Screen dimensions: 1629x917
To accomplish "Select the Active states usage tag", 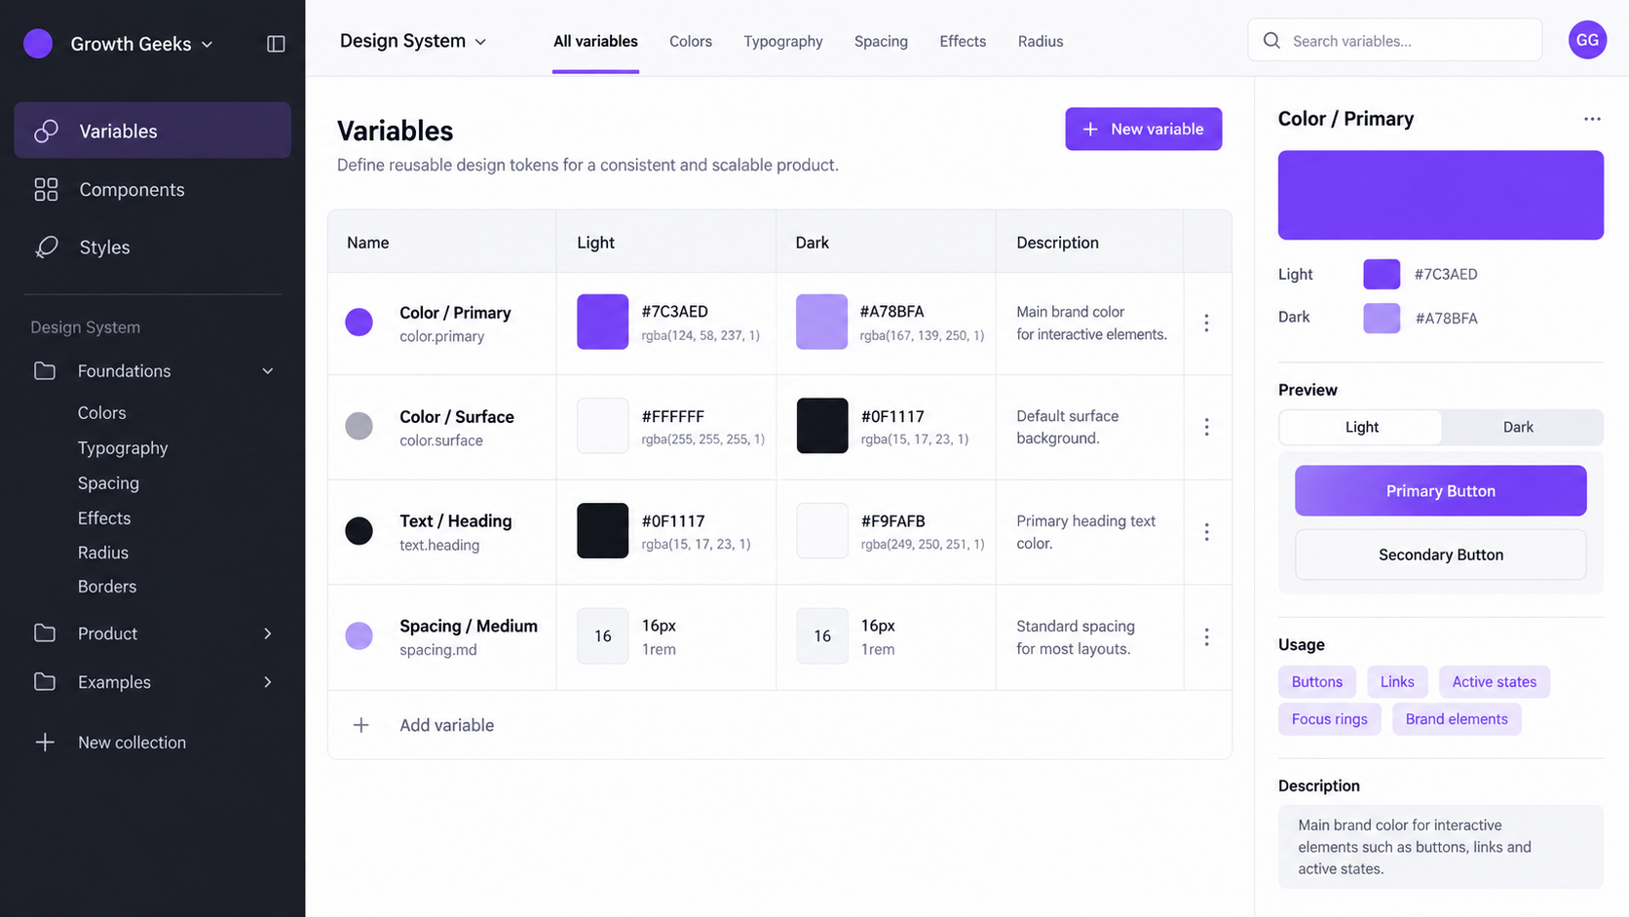I will (1494, 681).
